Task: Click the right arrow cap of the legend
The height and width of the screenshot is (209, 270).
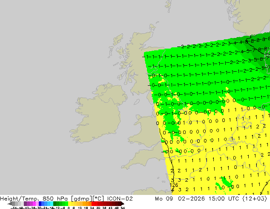Action: point(123,203)
